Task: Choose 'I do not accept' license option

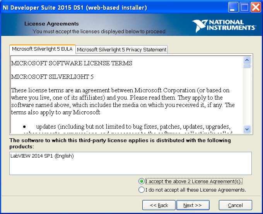Action: 142,190
